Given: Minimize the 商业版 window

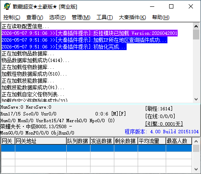Looking at the screenshot, I should coord(152,6).
